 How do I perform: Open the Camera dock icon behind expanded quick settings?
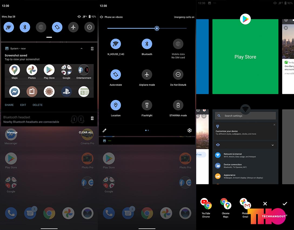[185, 213]
